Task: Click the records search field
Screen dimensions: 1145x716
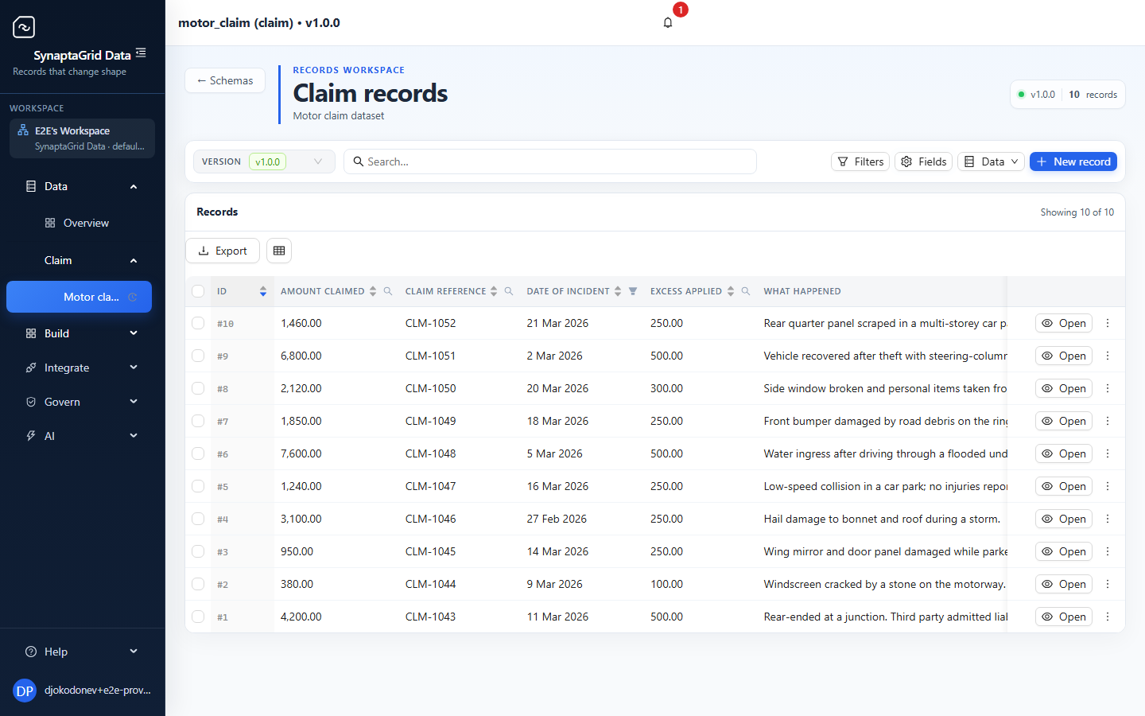Action: pyautogui.click(x=550, y=161)
